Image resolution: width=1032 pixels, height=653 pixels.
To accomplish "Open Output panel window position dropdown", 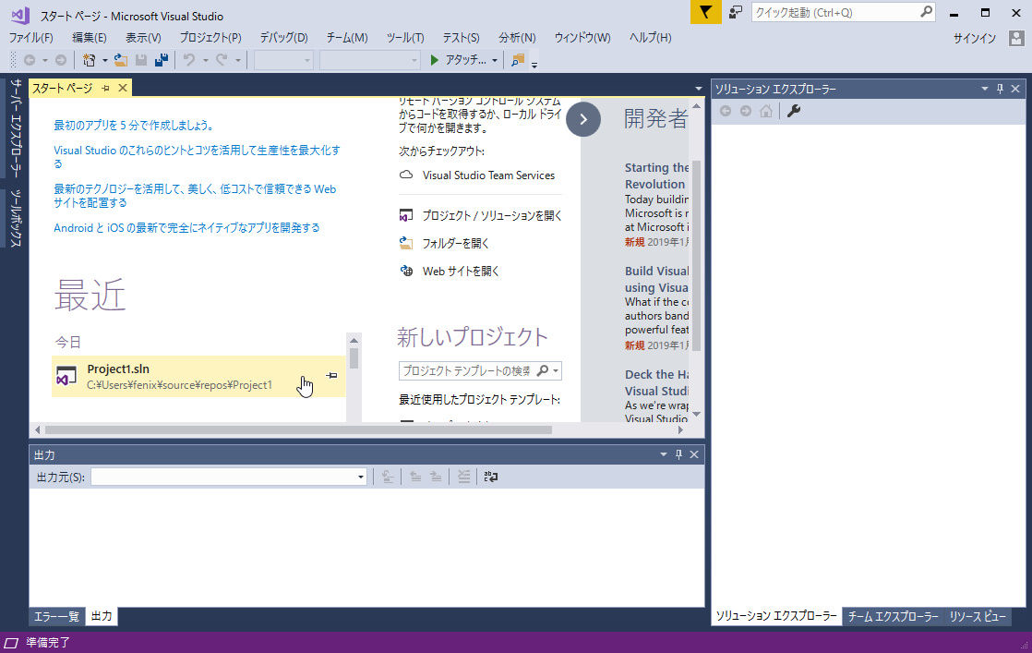I will click(x=664, y=454).
